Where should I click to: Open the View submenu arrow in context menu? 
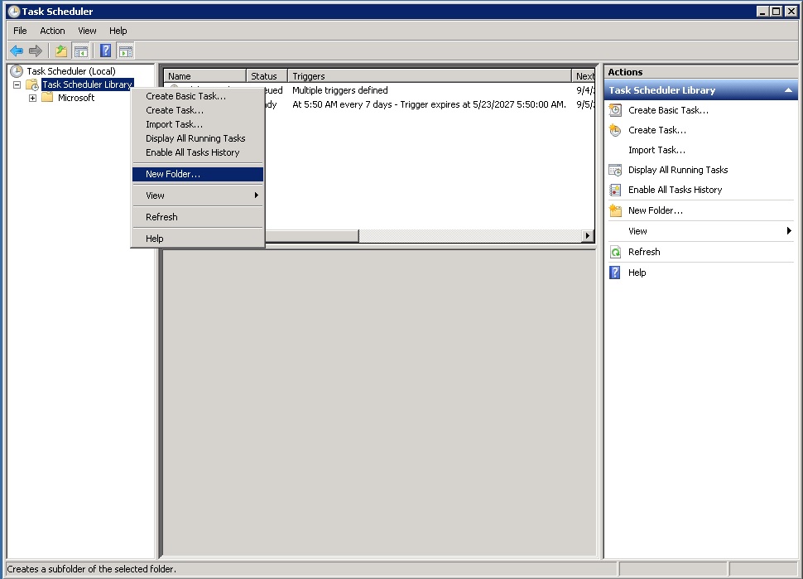tap(256, 195)
